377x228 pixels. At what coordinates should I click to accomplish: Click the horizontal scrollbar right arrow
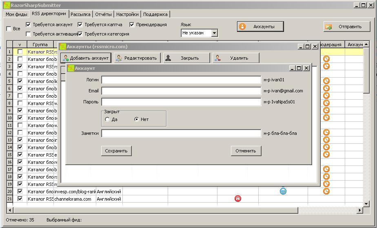360,210
